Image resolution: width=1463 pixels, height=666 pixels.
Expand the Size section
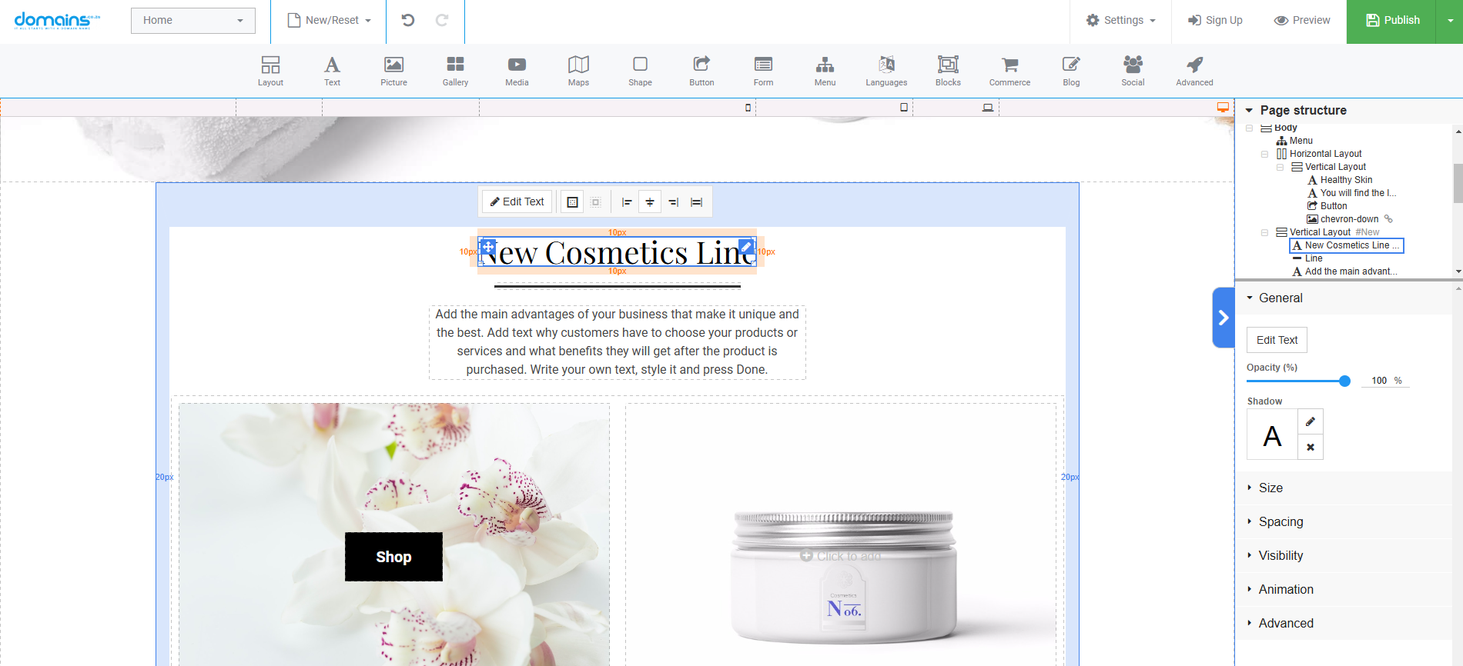(1270, 488)
